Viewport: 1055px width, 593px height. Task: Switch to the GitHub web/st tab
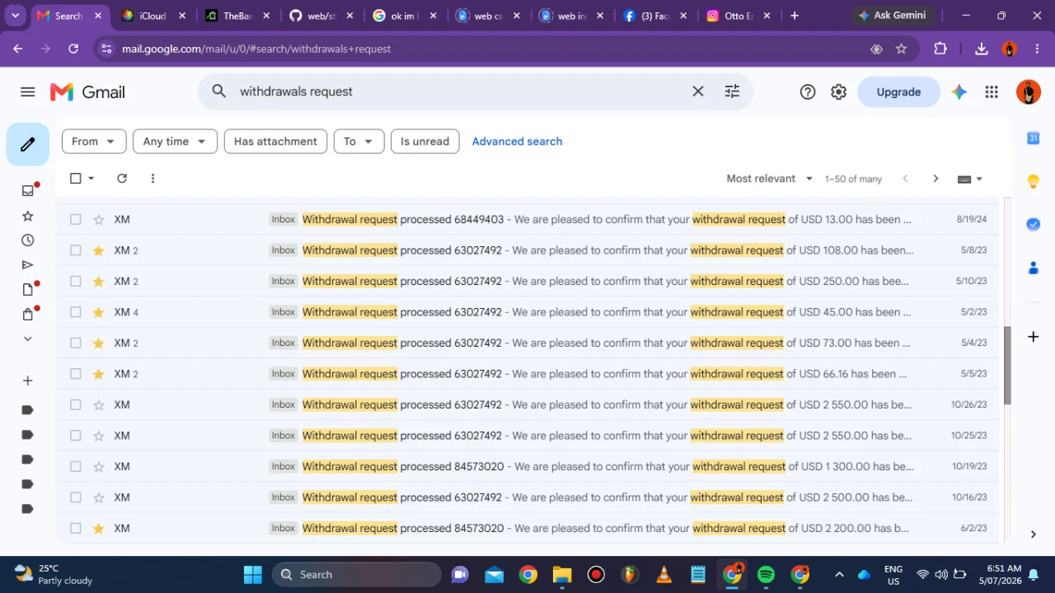point(321,16)
